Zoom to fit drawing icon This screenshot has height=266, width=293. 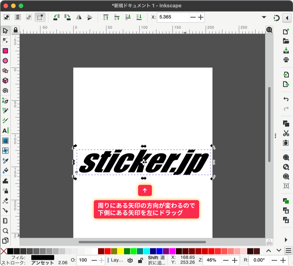coord(286,167)
